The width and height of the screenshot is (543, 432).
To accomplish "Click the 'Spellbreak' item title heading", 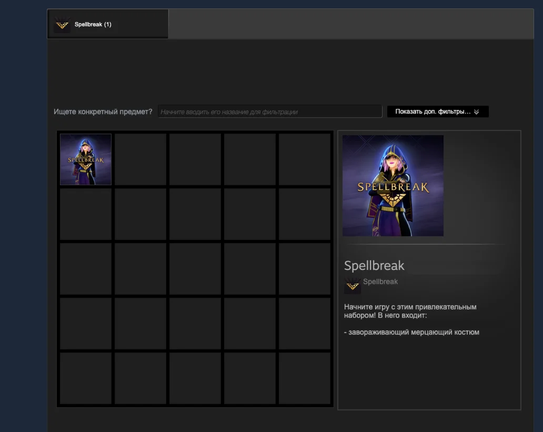I will (x=374, y=265).
